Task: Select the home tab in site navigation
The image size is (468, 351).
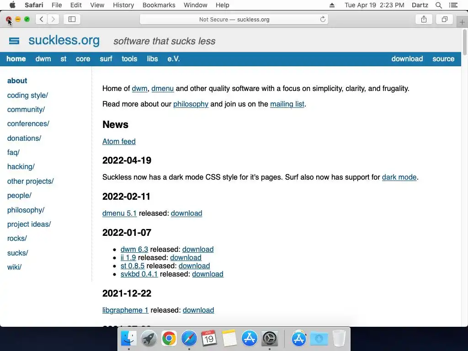Action: coord(16,59)
